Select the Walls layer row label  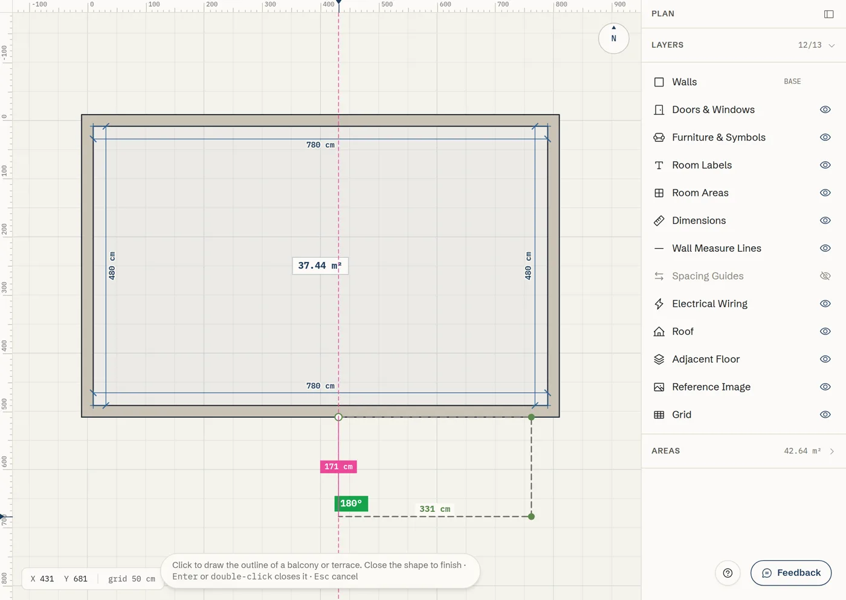click(685, 82)
